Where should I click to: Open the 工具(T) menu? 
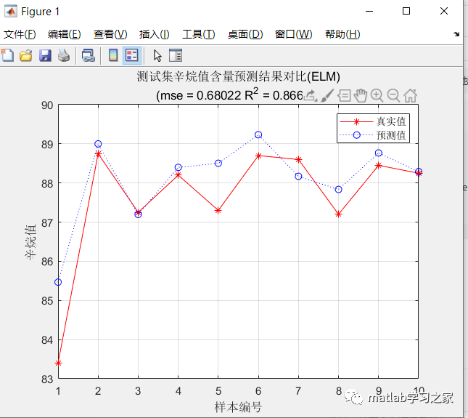click(199, 34)
